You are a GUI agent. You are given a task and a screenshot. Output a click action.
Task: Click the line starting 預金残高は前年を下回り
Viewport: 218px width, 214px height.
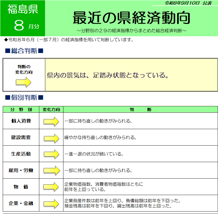tap(118, 206)
